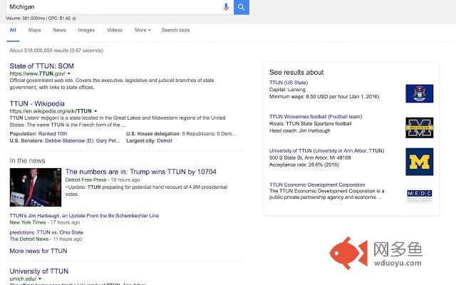
Task: Open dropdown arrow beside the Wikipedia URL
Action: (x=95, y=111)
